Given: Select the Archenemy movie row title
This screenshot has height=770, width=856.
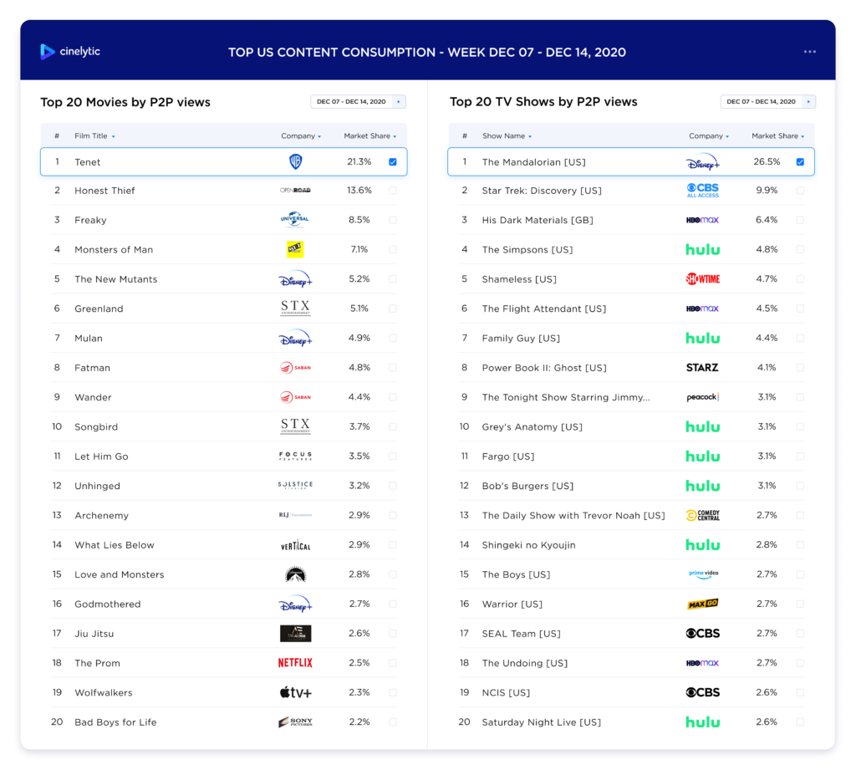Looking at the screenshot, I should click(x=101, y=516).
